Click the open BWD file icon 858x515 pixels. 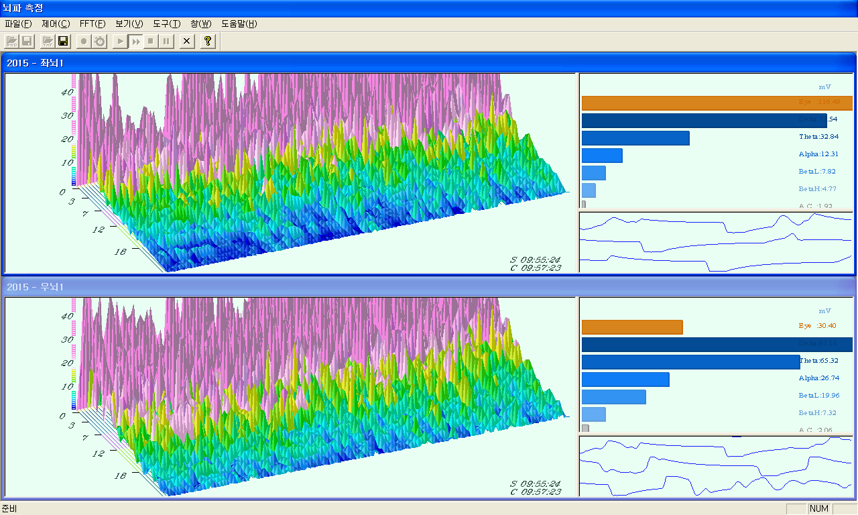[11, 42]
